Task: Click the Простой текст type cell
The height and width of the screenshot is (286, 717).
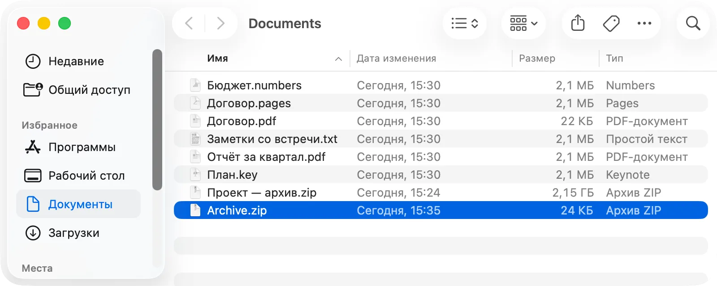Action: tap(646, 139)
